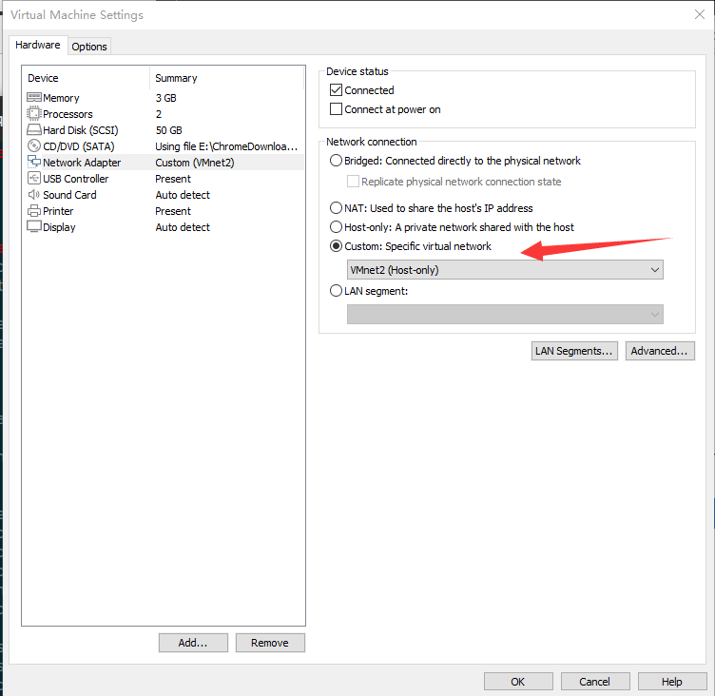715x696 pixels.
Task: Click the Memory device icon
Action: (x=33, y=97)
